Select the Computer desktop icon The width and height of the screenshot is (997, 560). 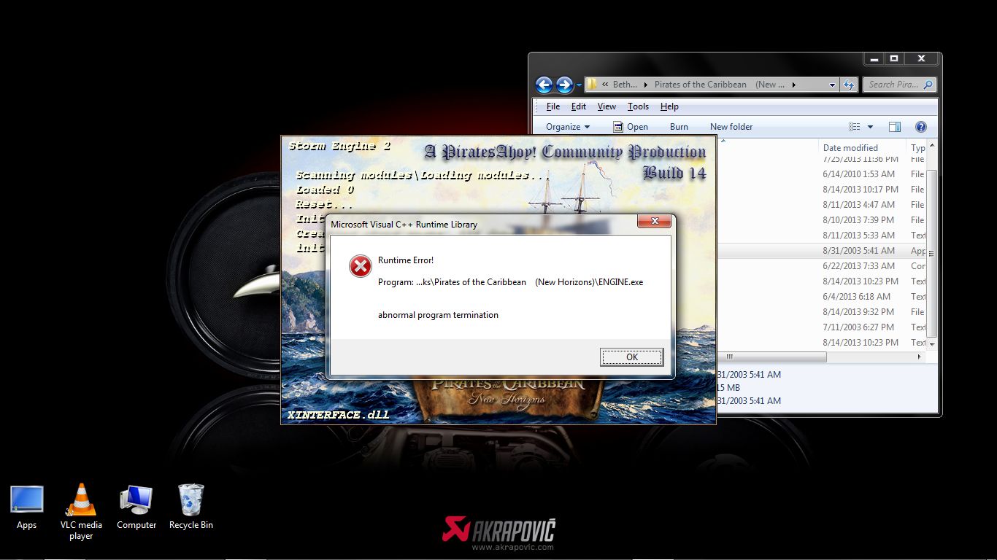click(136, 508)
